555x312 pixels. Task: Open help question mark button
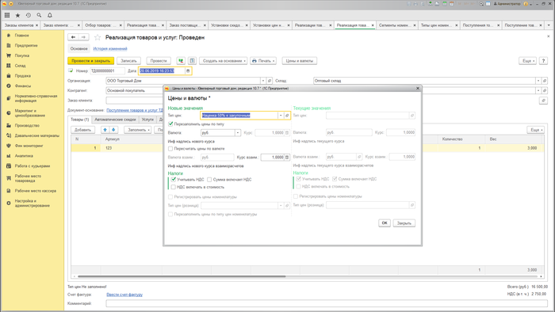pyautogui.click(x=543, y=61)
